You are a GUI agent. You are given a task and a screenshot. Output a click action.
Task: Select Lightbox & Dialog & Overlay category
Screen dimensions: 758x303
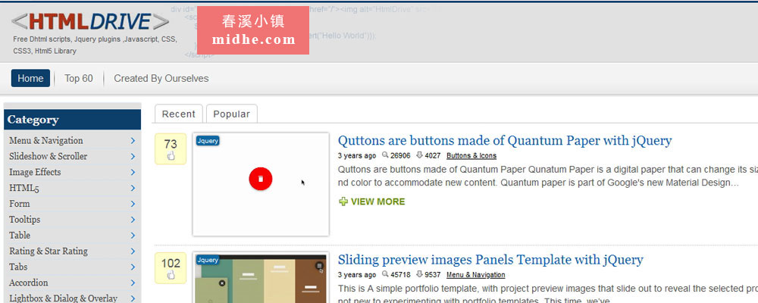(63, 298)
